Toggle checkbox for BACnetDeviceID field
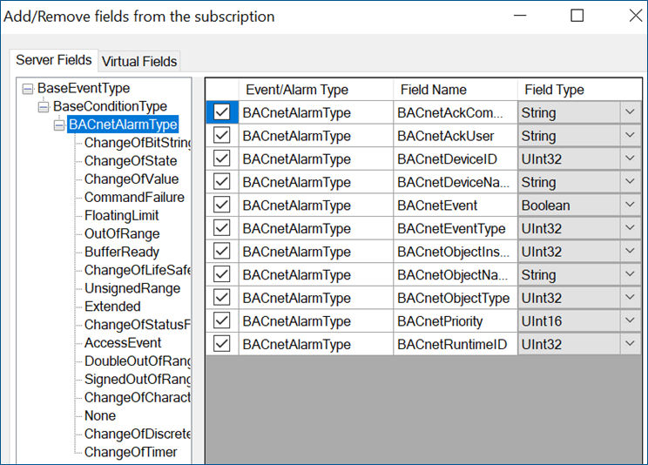The width and height of the screenshot is (648, 465). click(x=222, y=158)
